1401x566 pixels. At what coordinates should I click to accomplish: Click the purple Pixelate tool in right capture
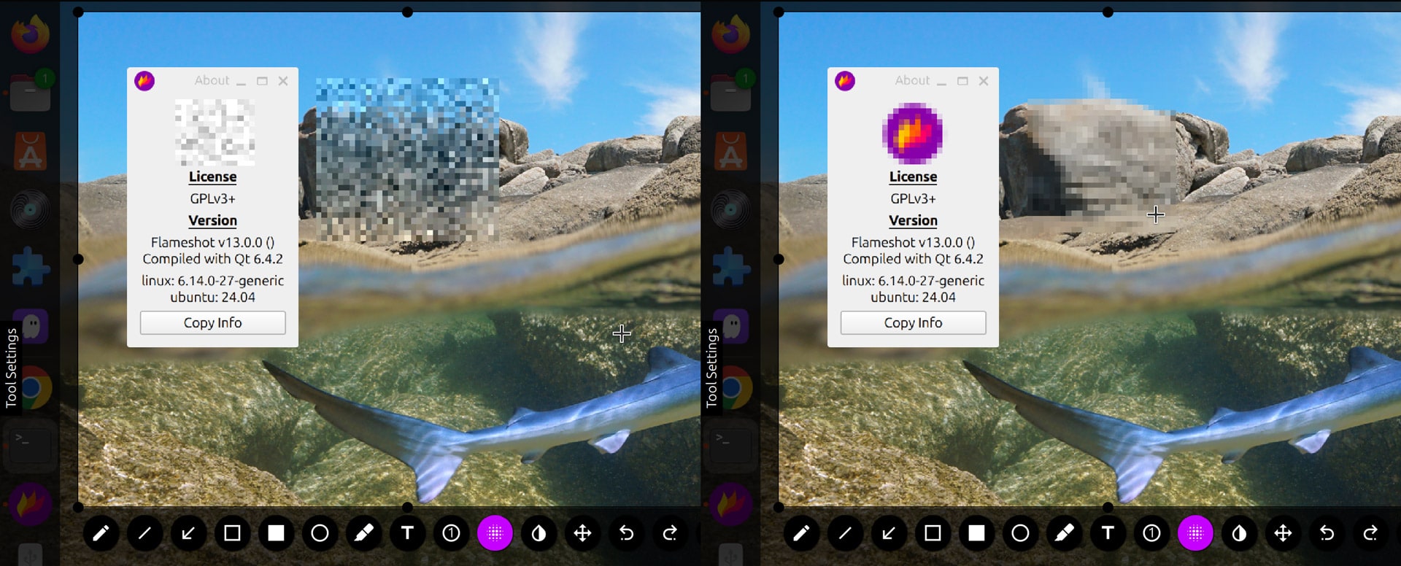[x=1195, y=533]
